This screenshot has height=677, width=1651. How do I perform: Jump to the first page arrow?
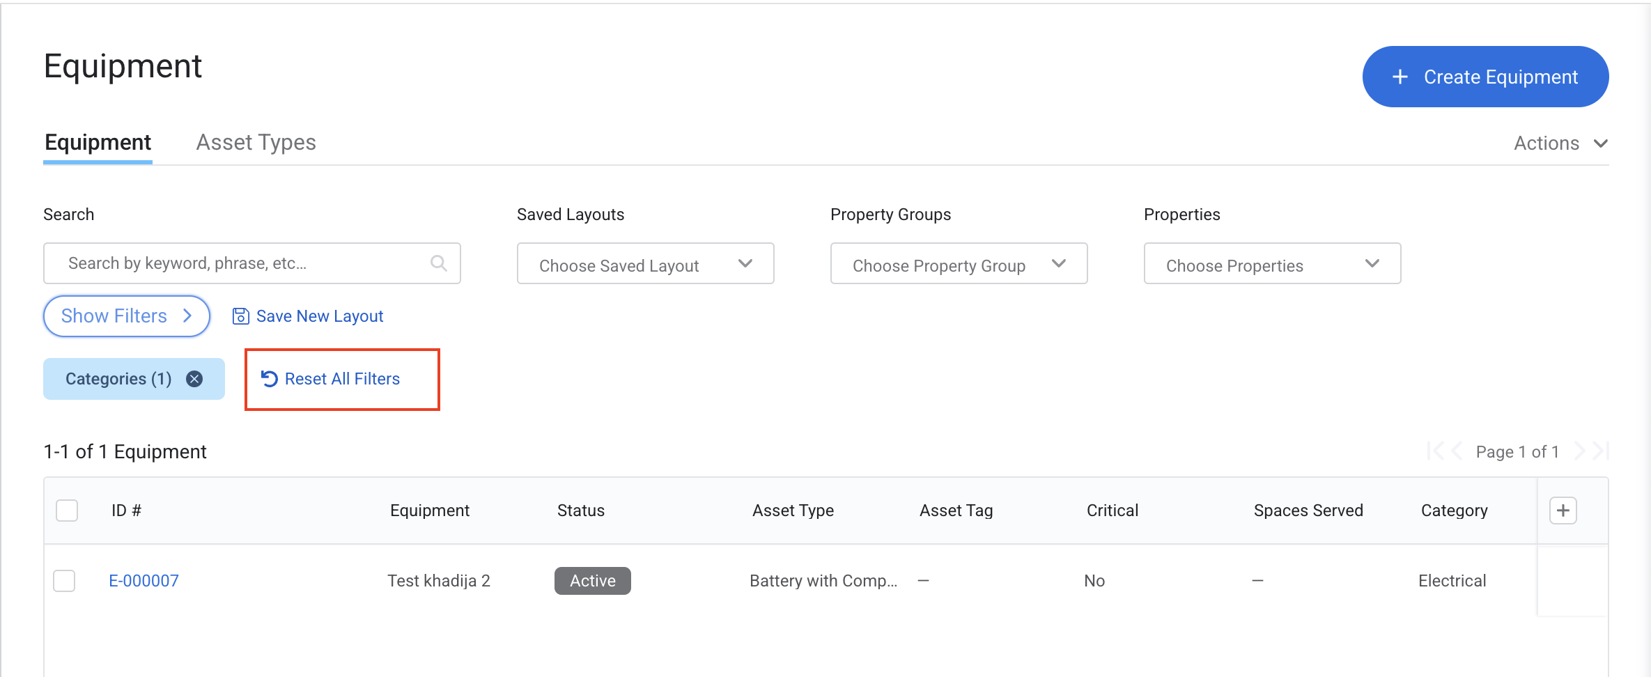coord(1434,451)
